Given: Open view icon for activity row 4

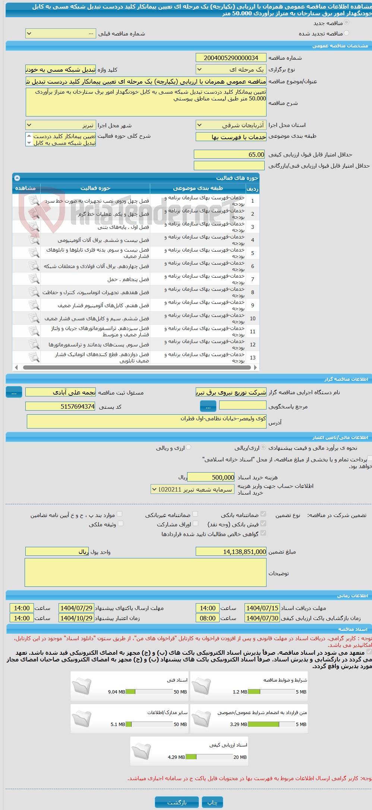Looking at the screenshot, I should 34,240.
